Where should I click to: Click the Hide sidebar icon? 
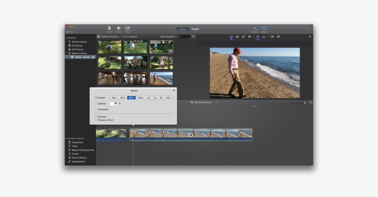[x=67, y=32]
